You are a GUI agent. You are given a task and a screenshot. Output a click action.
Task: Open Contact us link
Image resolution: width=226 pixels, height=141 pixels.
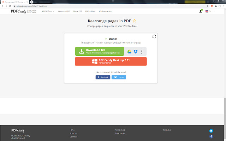pos(167,130)
